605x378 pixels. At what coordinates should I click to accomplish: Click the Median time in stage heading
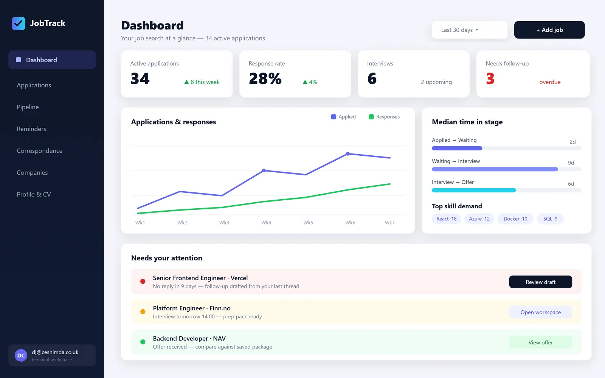[x=467, y=122]
